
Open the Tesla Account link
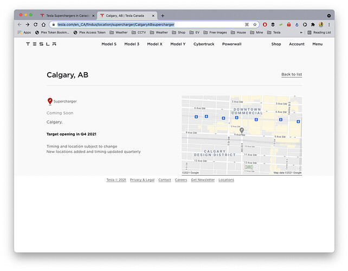[x=297, y=44]
